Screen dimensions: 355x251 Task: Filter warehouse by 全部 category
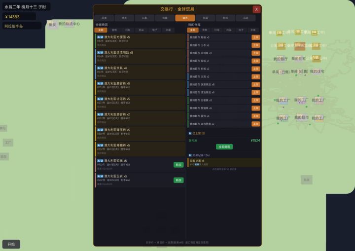tap(193, 30)
